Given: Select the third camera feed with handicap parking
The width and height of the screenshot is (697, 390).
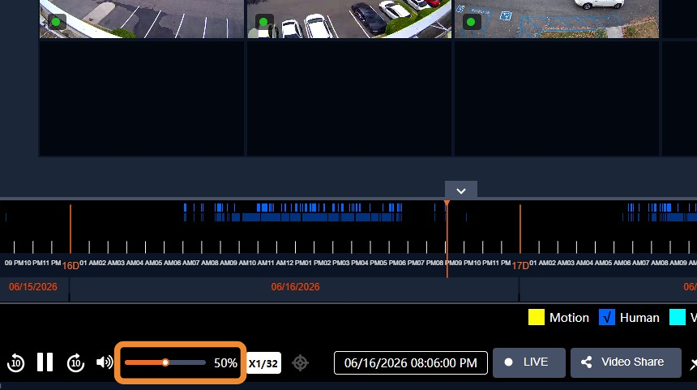Looking at the screenshot, I should tap(557, 19).
